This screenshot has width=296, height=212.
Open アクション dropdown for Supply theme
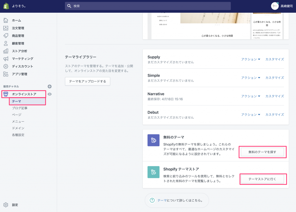[x=251, y=59]
